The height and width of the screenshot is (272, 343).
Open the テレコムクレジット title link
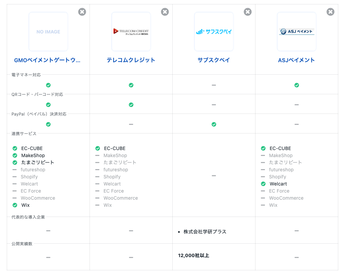click(x=131, y=60)
